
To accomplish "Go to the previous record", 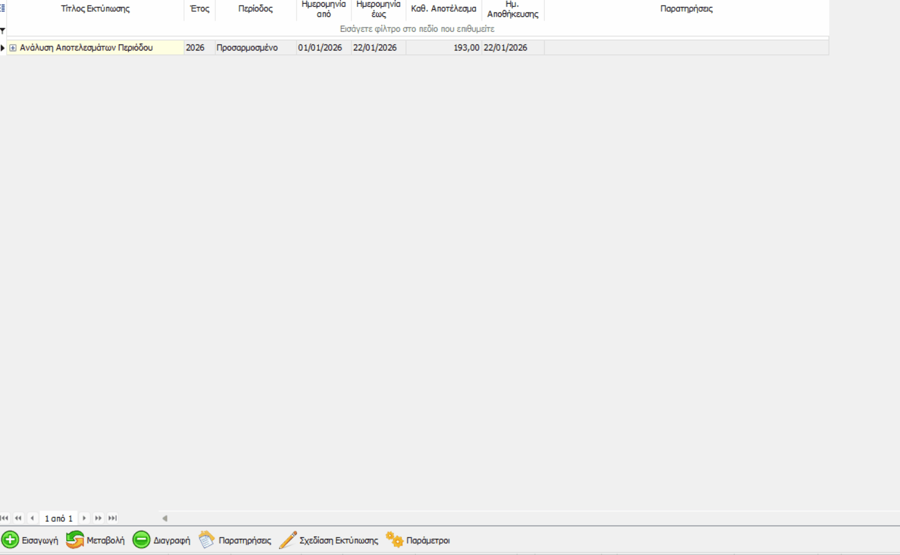I will (32, 518).
